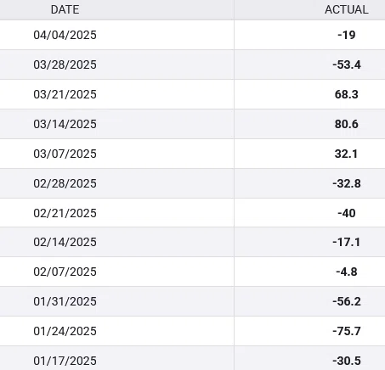
Task: Click the actual value -53.4
Action: coord(347,64)
